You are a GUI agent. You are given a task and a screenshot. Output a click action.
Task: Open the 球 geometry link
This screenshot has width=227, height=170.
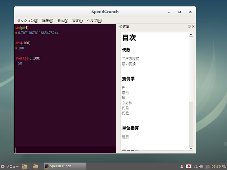(x=124, y=98)
